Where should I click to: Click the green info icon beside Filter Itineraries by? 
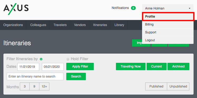[41, 59]
